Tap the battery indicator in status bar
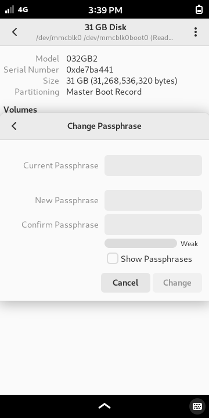 point(199,10)
